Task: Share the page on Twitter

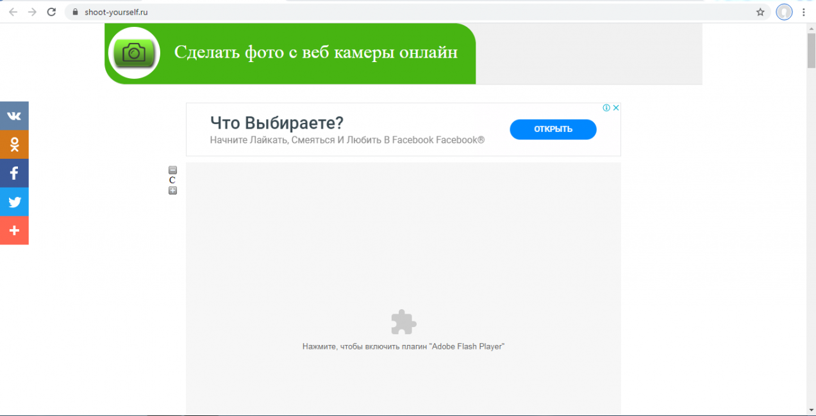Action: pyautogui.click(x=14, y=202)
